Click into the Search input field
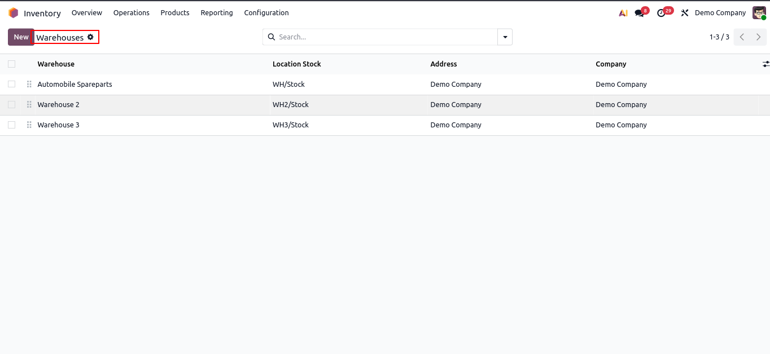 (384, 37)
